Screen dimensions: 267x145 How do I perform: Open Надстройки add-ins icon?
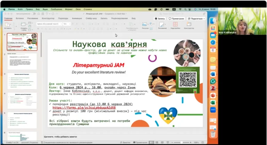point(175,24)
